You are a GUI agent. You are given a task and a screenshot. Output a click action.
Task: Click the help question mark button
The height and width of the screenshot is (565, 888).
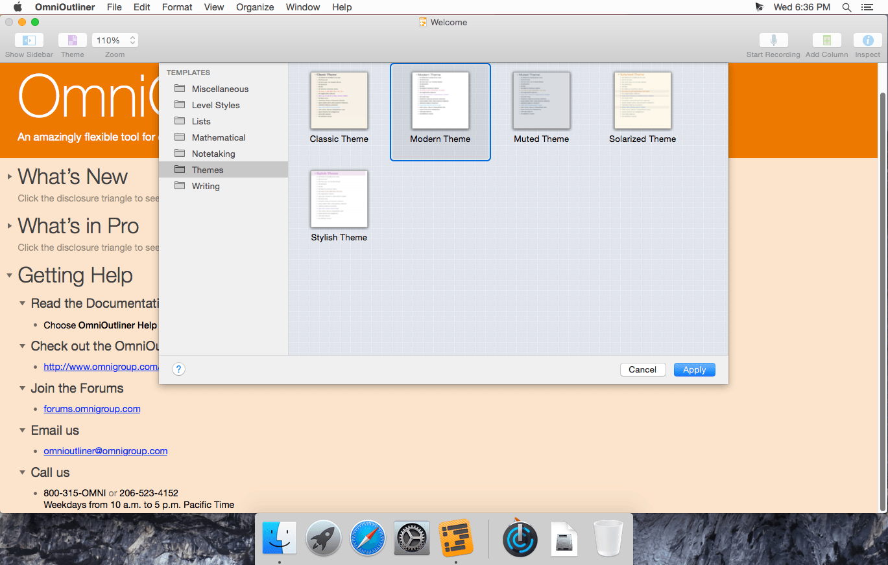click(179, 369)
